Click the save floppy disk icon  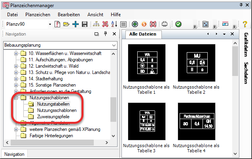click(x=84, y=25)
